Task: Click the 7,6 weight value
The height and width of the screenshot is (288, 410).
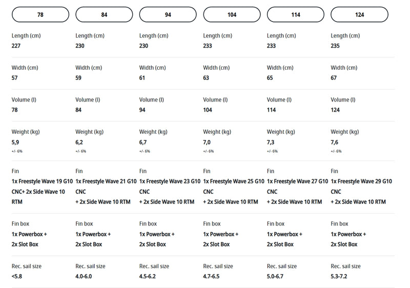Action: tap(335, 142)
